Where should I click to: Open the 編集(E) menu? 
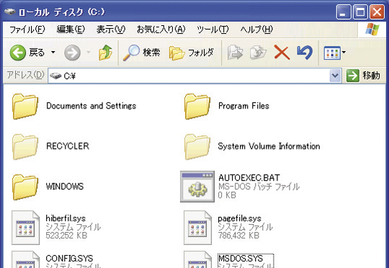71,29
